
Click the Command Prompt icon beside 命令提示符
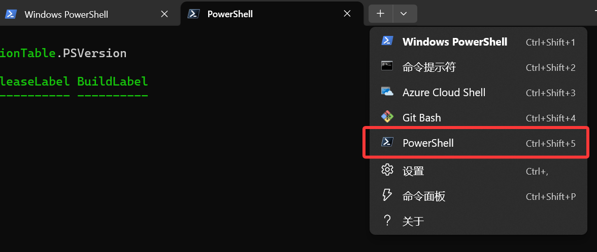387,66
